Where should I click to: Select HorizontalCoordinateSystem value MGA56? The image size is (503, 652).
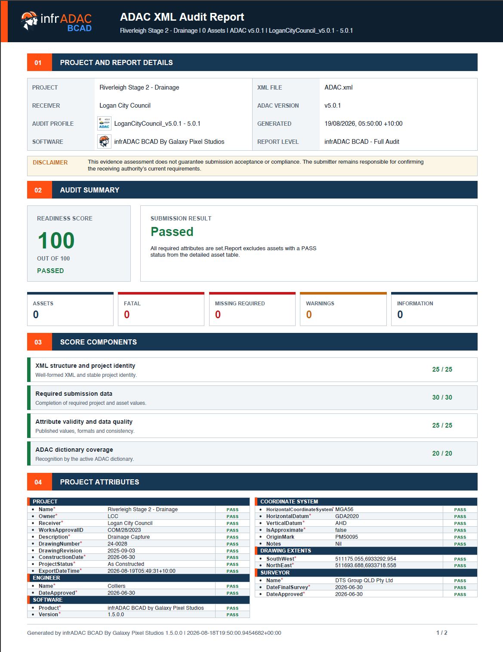tap(344, 509)
